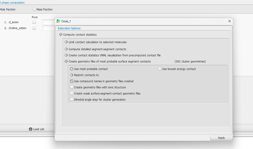
Task: Uncheck Use compound names in geometry files
Action: tap(72, 81)
